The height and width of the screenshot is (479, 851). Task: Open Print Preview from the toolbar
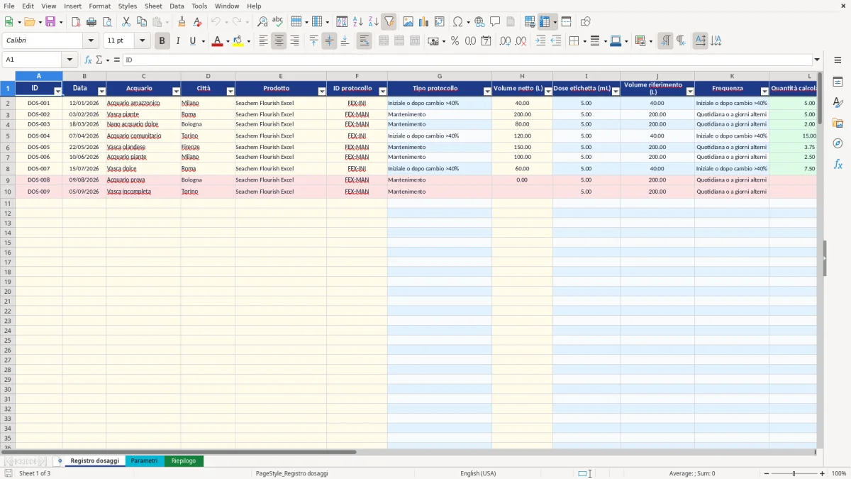107,22
